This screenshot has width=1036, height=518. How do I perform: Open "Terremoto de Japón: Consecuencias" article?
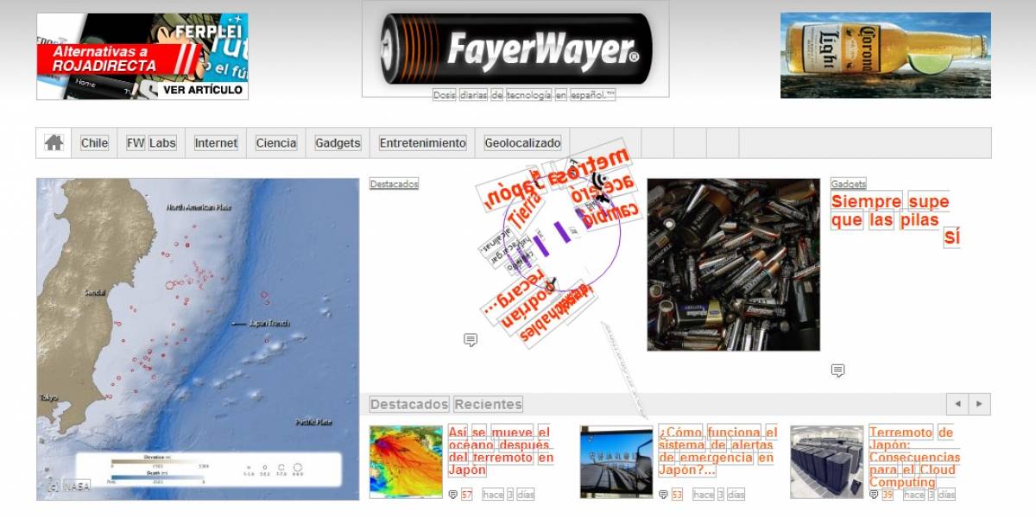pos(914,458)
